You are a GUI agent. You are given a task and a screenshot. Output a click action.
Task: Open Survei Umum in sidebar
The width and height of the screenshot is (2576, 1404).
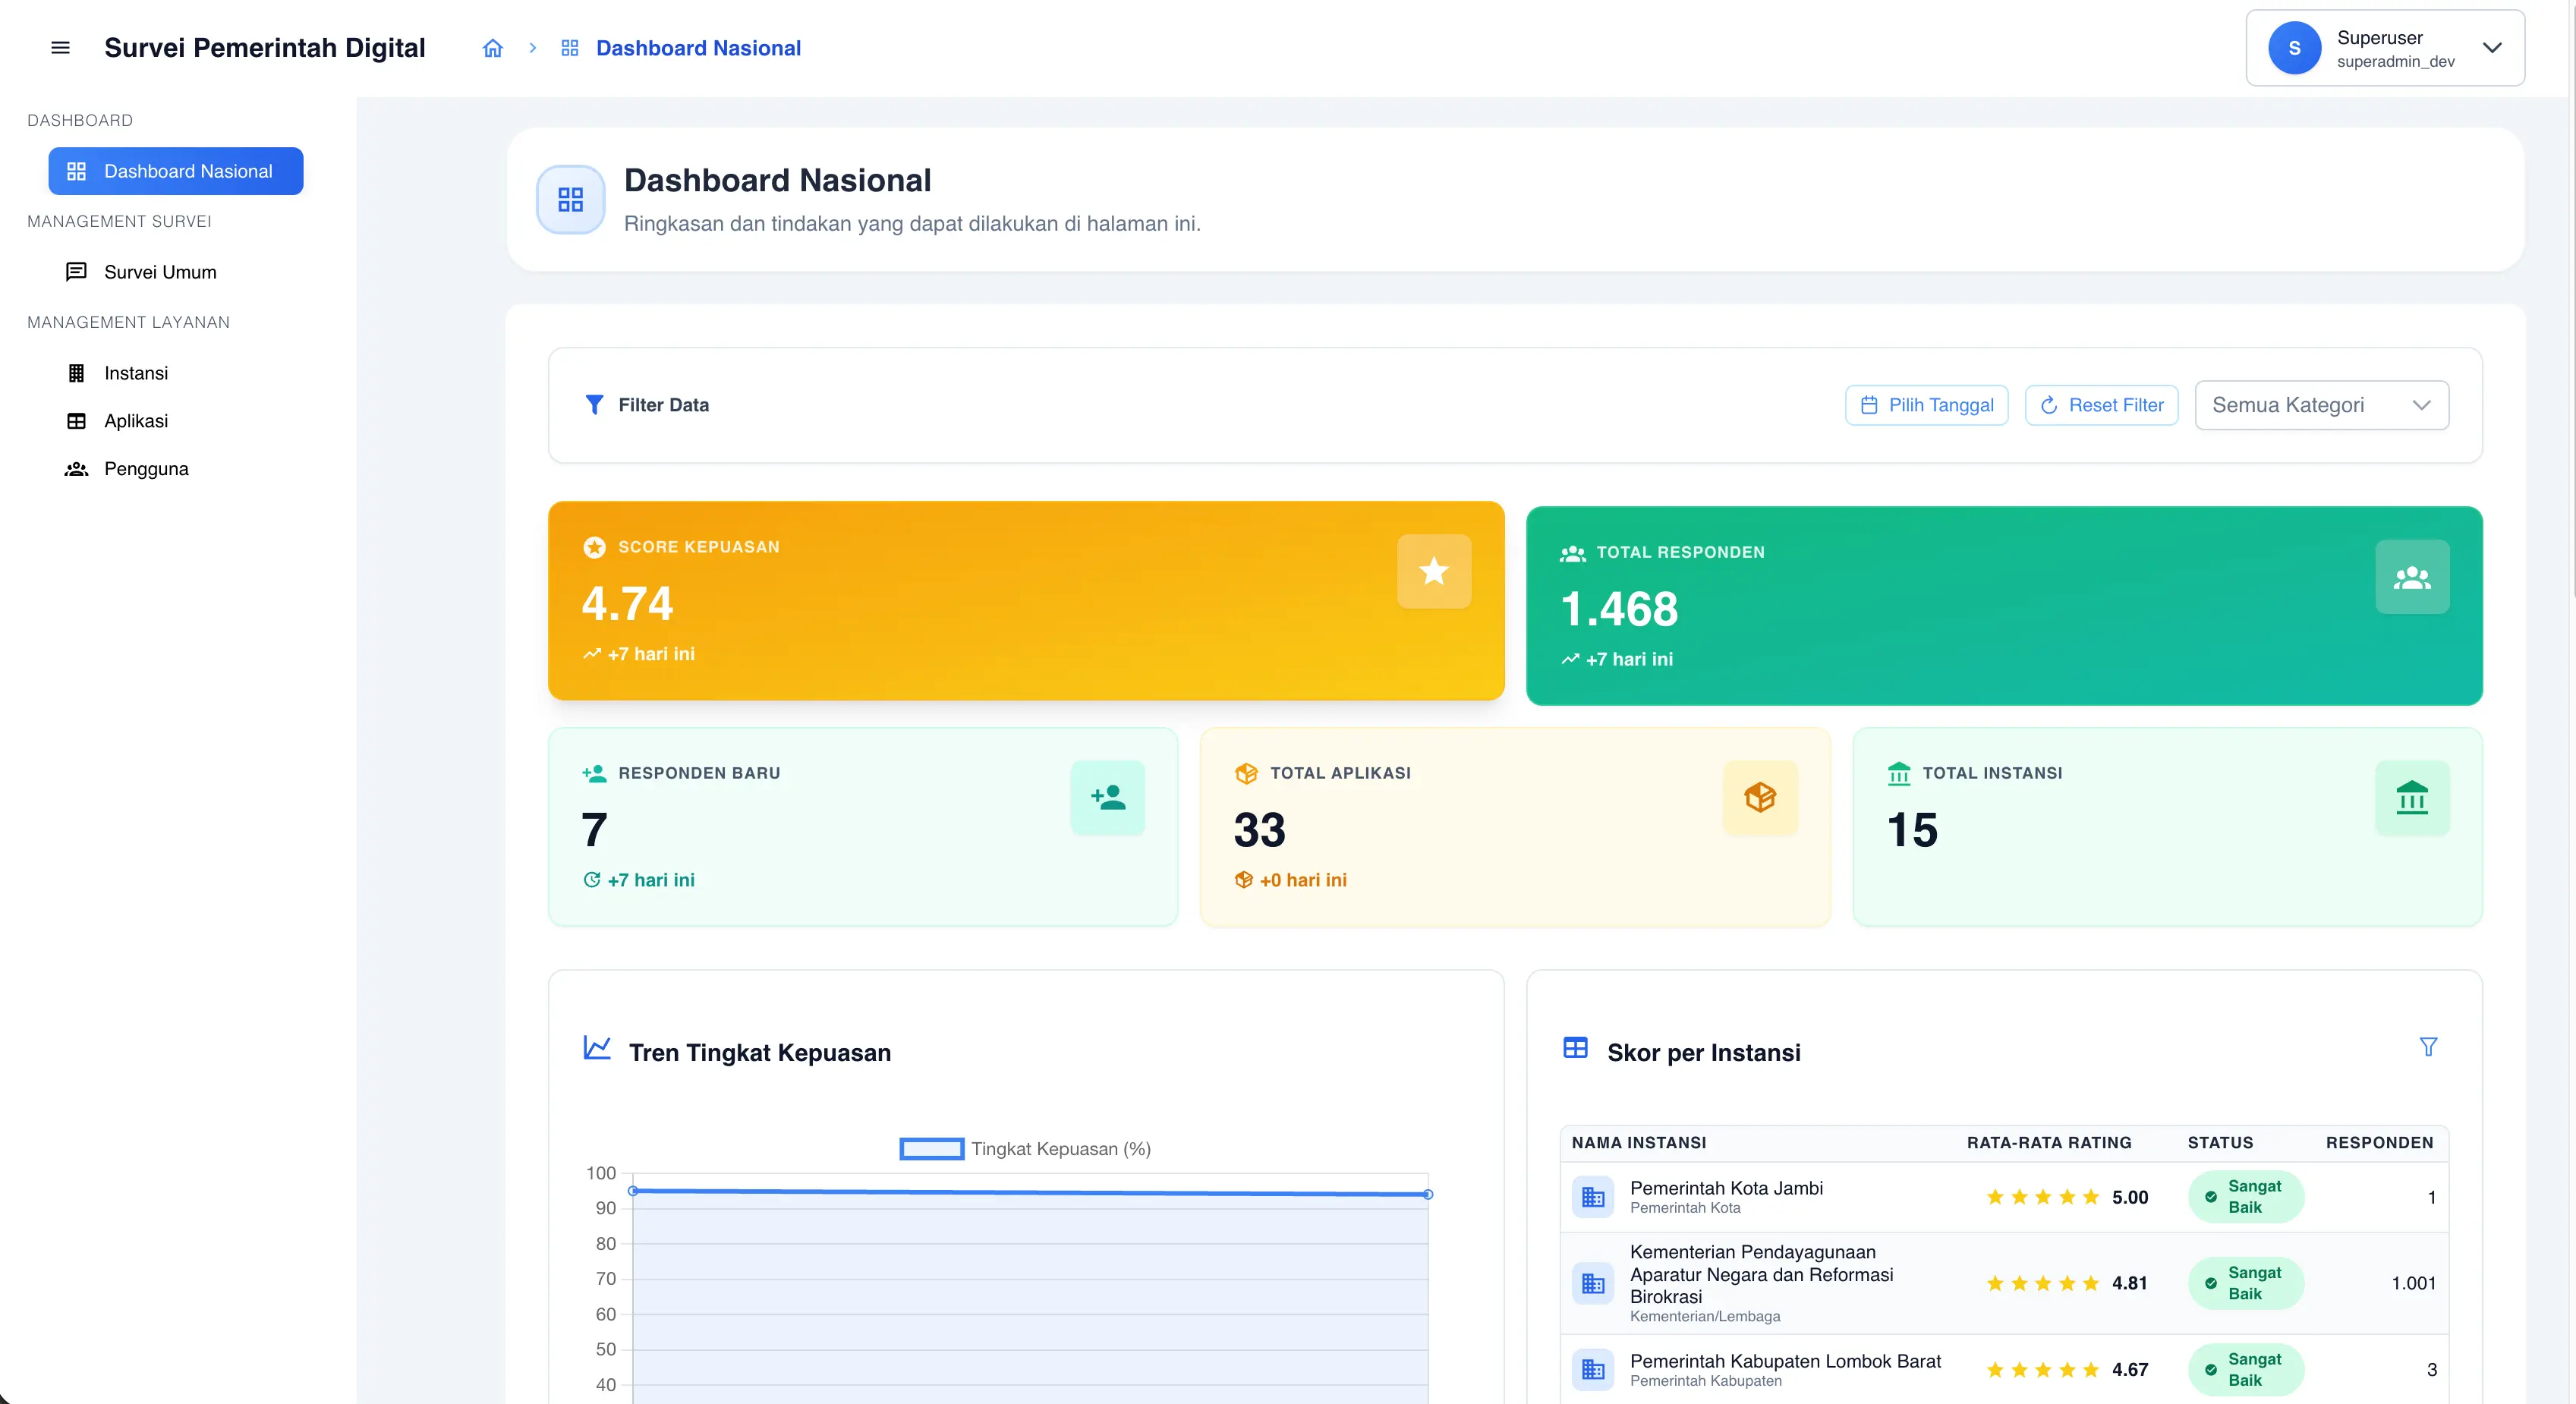click(x=160, y=272)
